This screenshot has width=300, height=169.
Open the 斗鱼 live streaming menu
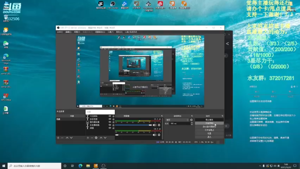click(x=131, y=32)
